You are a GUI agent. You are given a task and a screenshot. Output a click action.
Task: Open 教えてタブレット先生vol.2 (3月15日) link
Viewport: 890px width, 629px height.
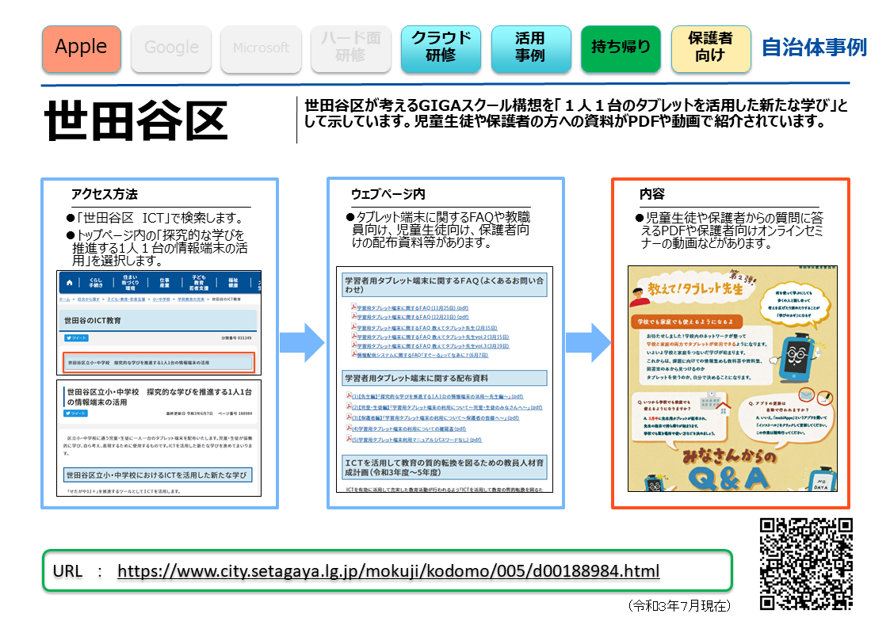tap(433, 337)
